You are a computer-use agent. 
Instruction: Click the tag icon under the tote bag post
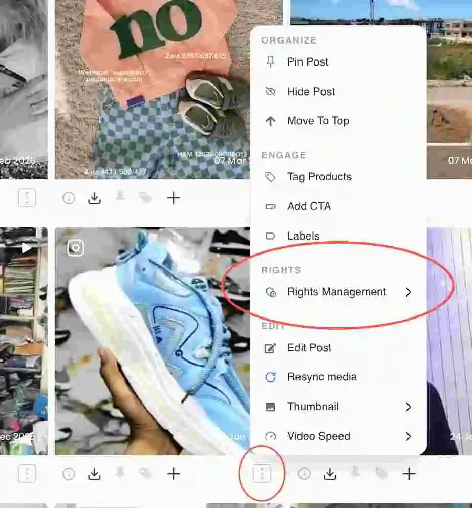coord(145,197)
